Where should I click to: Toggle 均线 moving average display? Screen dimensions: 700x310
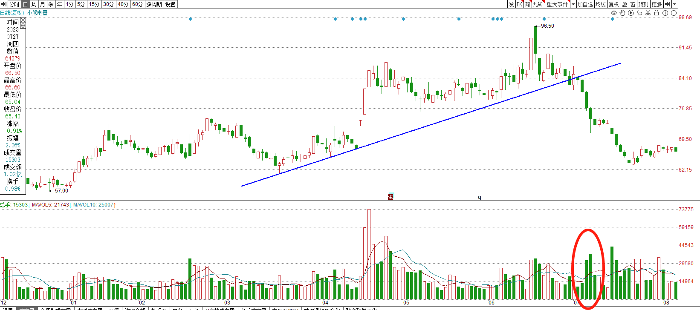pos(601,4)
